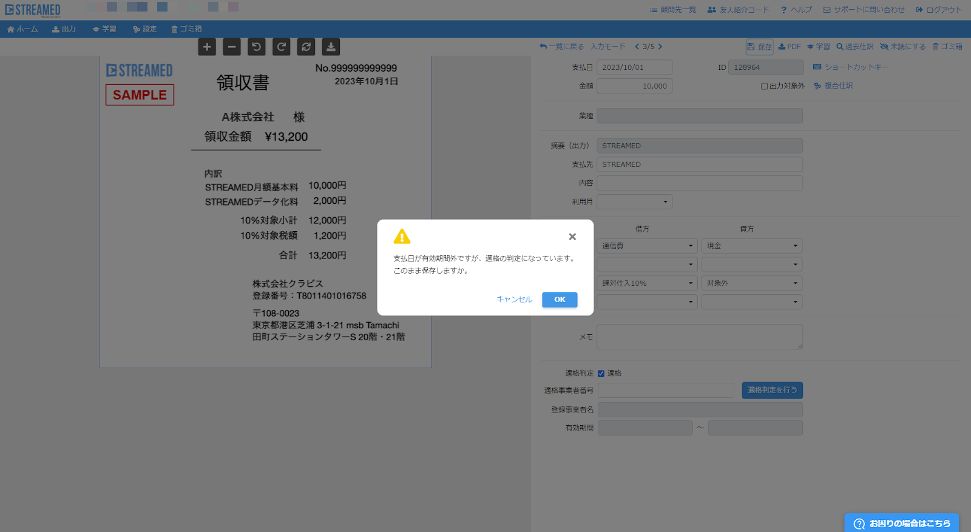Image resolution: width=971 pixels, height=532 pixels.
Task: Open the 現金 credit account dropdown
Action: [x=752, y=246]
